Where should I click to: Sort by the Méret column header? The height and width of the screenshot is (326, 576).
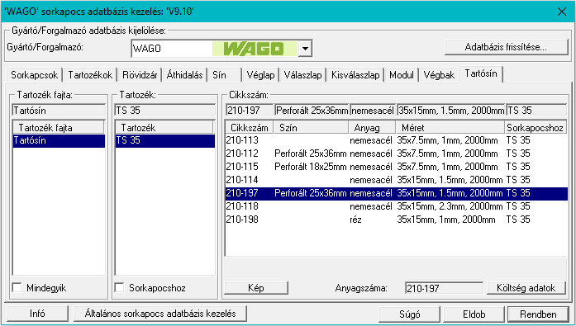pyautogui.click(x=450, y=128)
